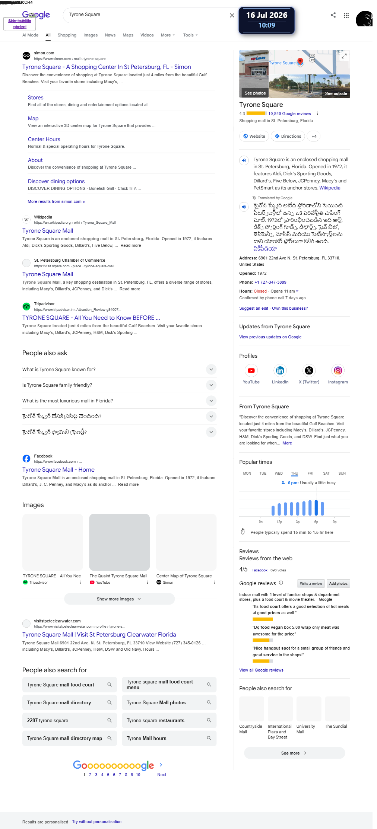Select SAT in Popular times
Image resolution: width=377 pixels, height=829 pixels.
[x=326, y=474]
